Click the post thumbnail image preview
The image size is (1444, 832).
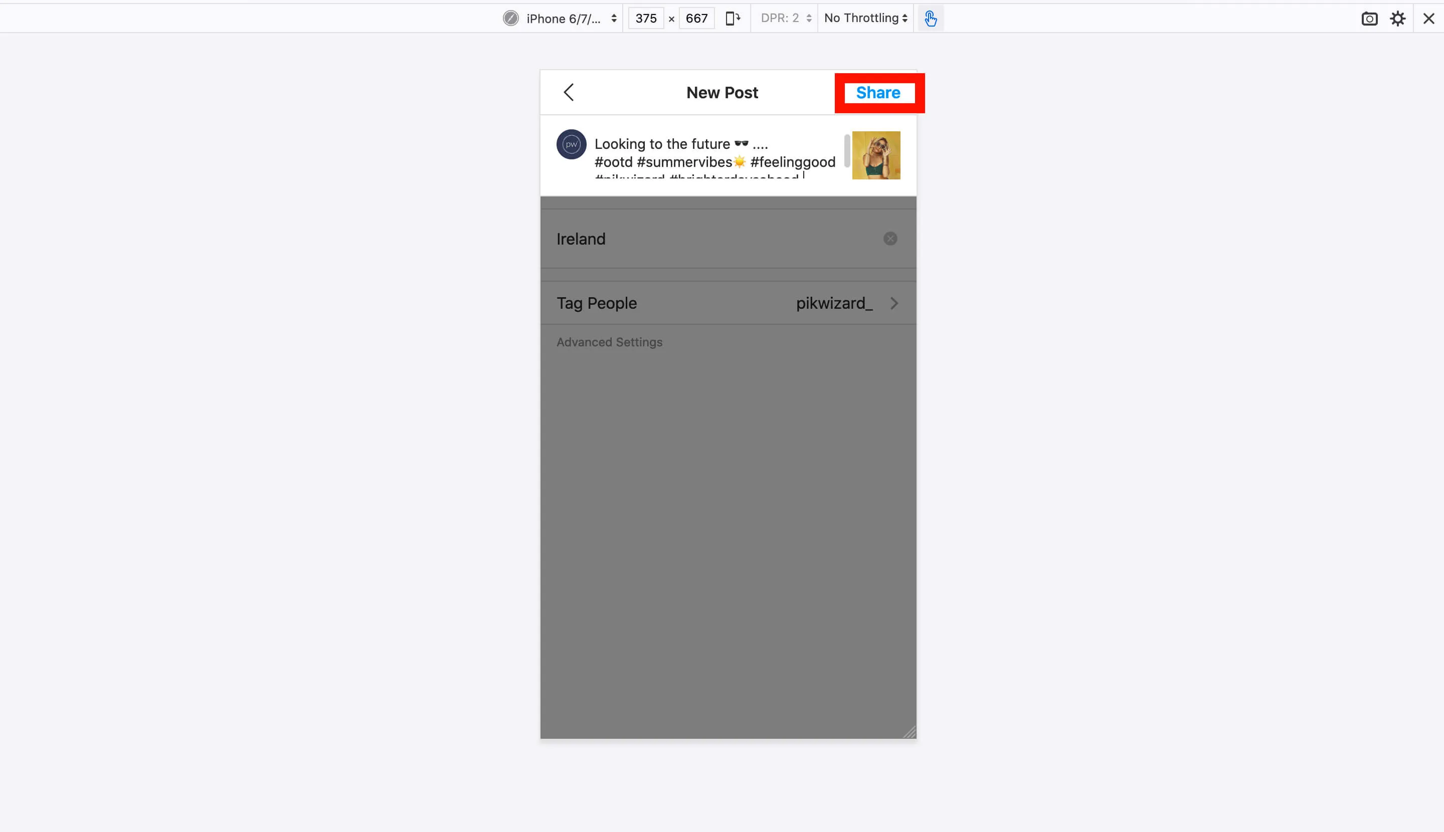(x=876, y=155)
